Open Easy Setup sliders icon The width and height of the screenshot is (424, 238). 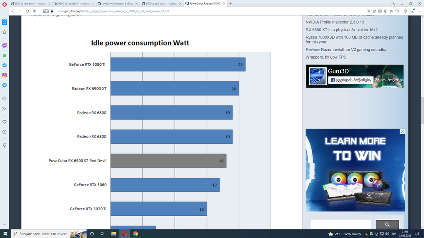[x=419, y=11]
